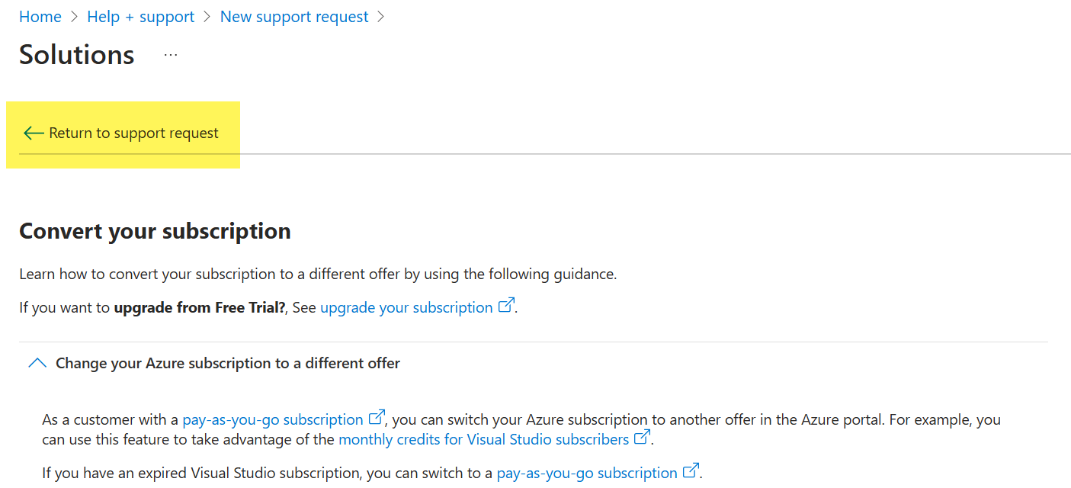Open pay-as-you-go link in expired Visual Studio sentence

pyautogui.click(x=587, y=473)
